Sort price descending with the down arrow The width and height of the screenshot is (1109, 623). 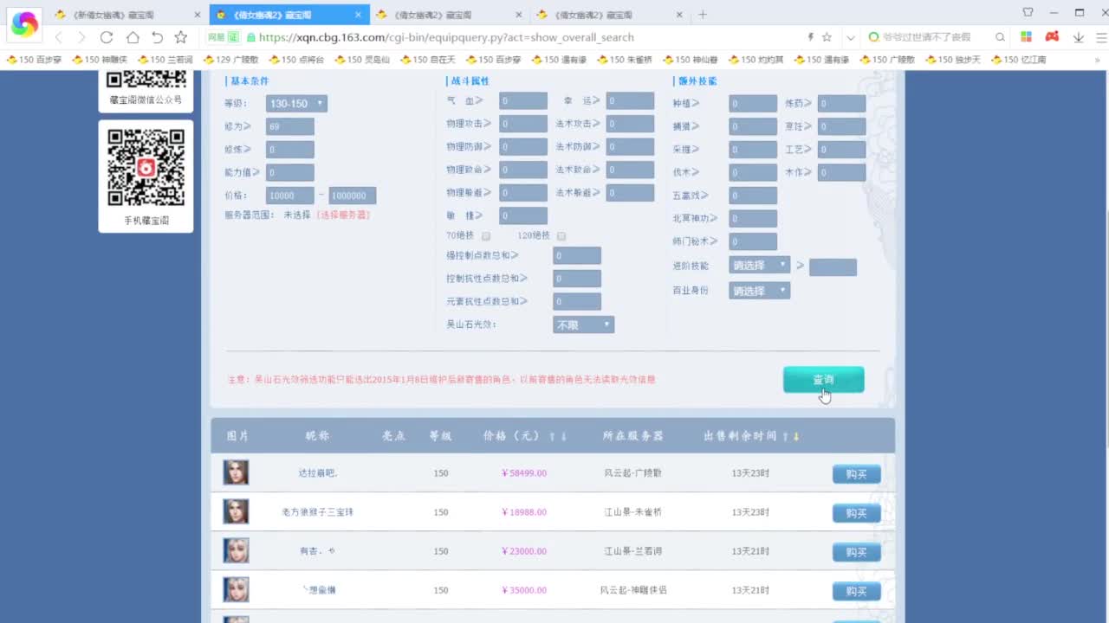click(x=563, y=436)
